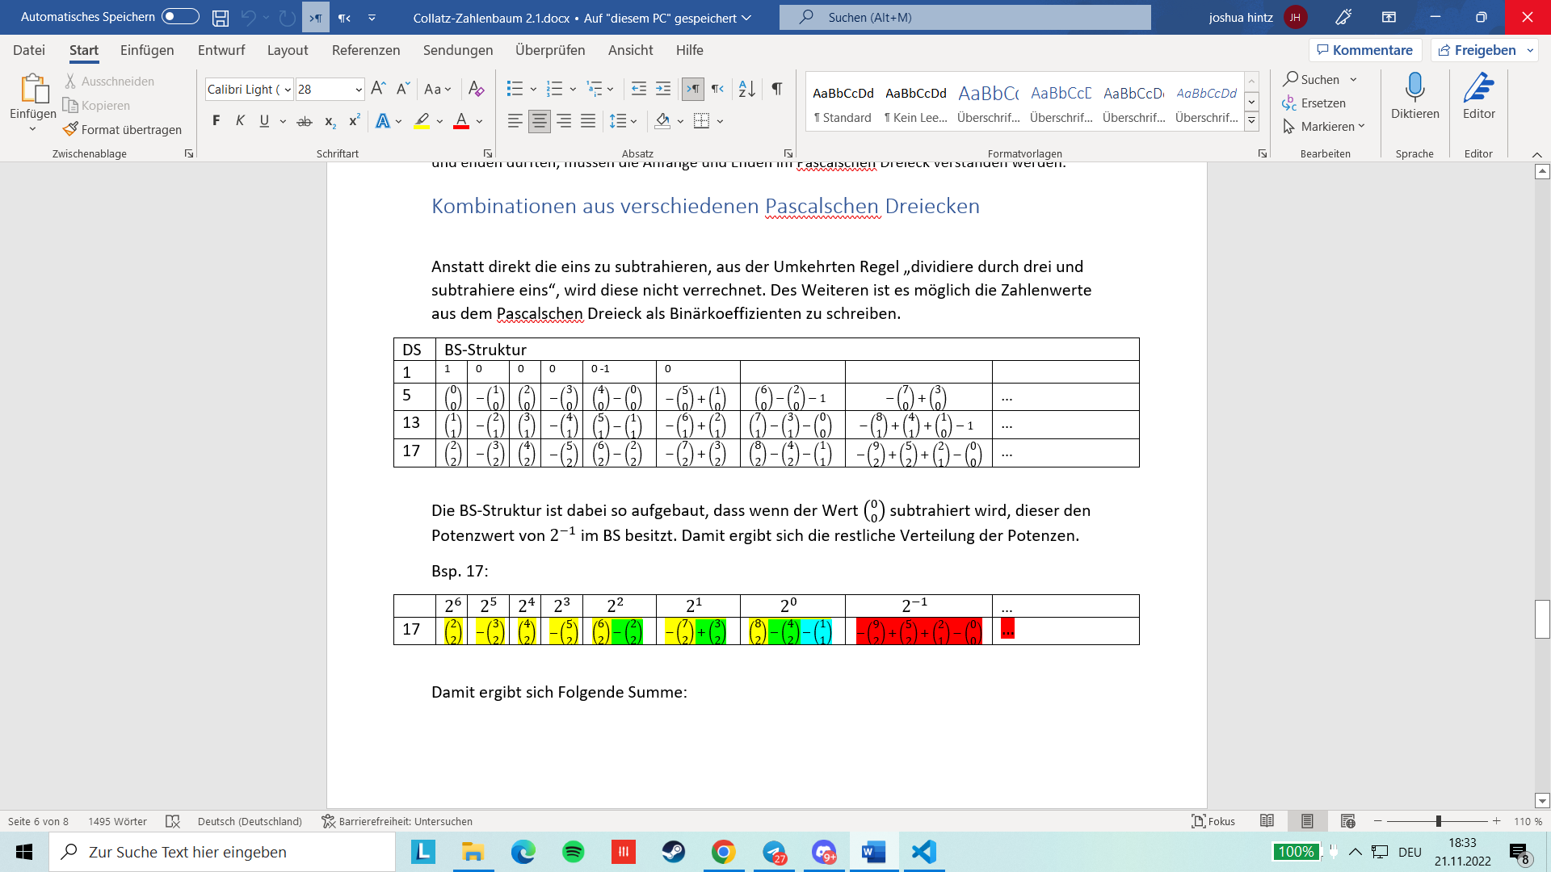The width and height of the screenshot is (1551, 872).
Task: Click Ersetzen in Bearbeiten group
Action: (1314, 103)
